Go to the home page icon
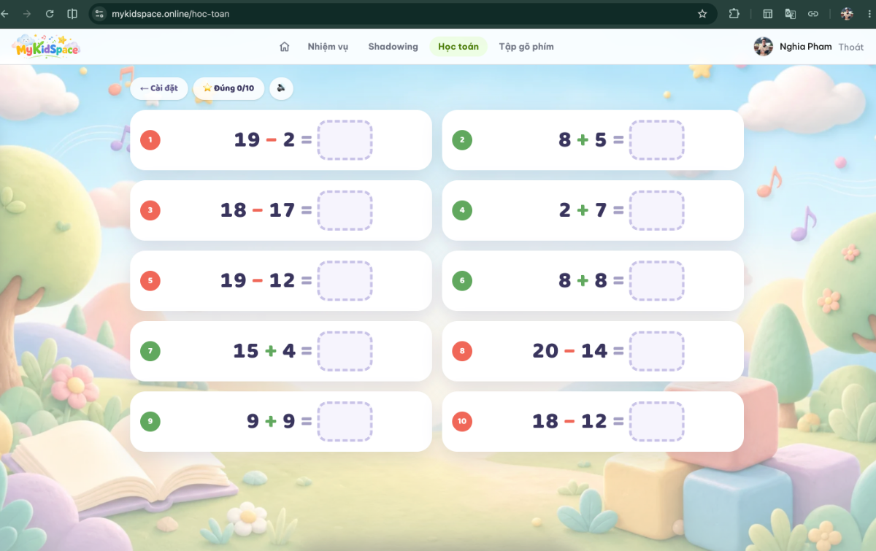This screenshot has height=551, width=876. tap(285, 47)
